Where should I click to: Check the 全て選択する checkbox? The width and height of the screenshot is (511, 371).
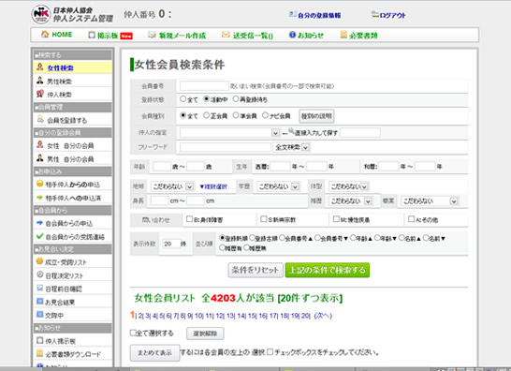[x=133, y=333]
